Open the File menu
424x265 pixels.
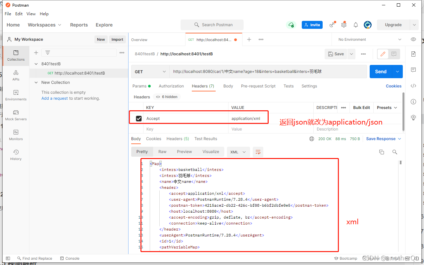coord(8,14)
